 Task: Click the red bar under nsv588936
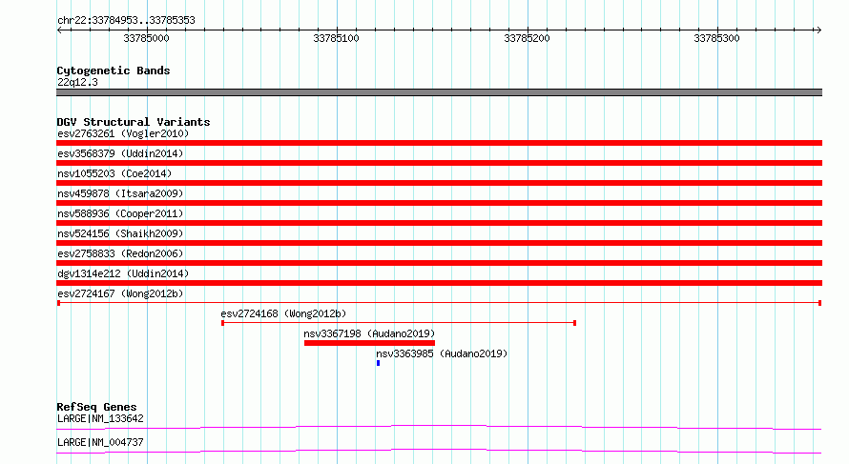tap(439, 223)
